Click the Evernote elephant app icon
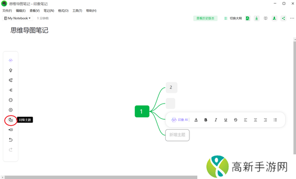The image size is (296, 179). pyautogui.click(x=4, y=3)
